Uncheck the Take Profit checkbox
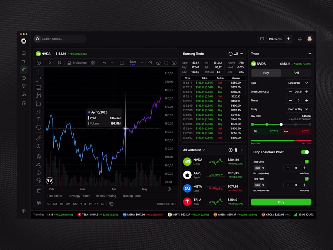The image size is (333, 250). (x=307, y=179)
